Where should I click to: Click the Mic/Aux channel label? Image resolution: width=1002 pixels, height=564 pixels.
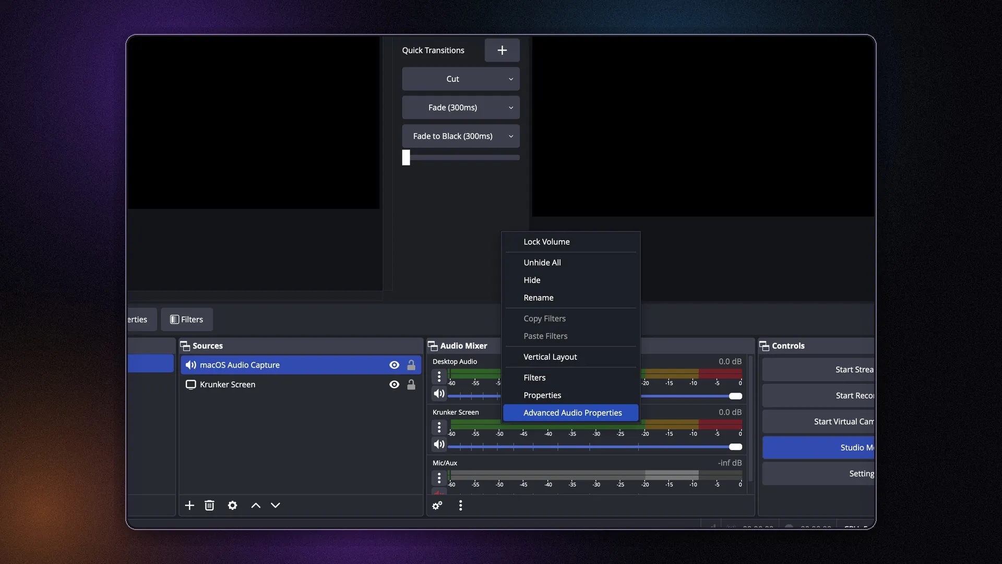pyautogui.click(x=445, y=463)
